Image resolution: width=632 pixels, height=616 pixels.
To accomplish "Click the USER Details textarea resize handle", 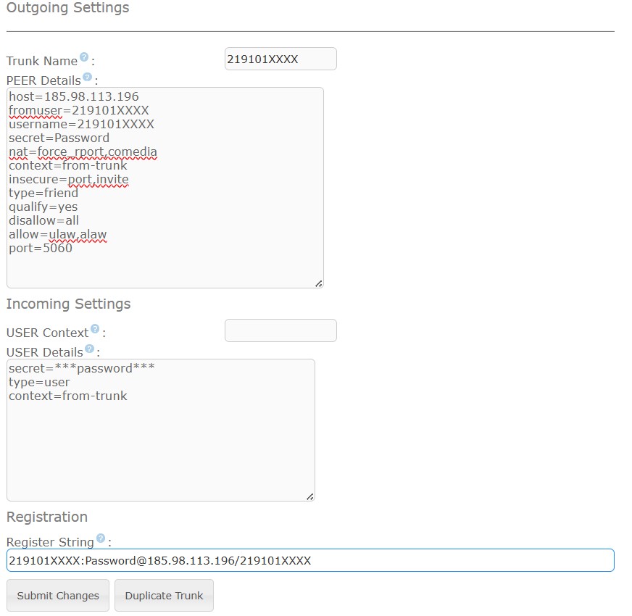I will coord(309,496).
